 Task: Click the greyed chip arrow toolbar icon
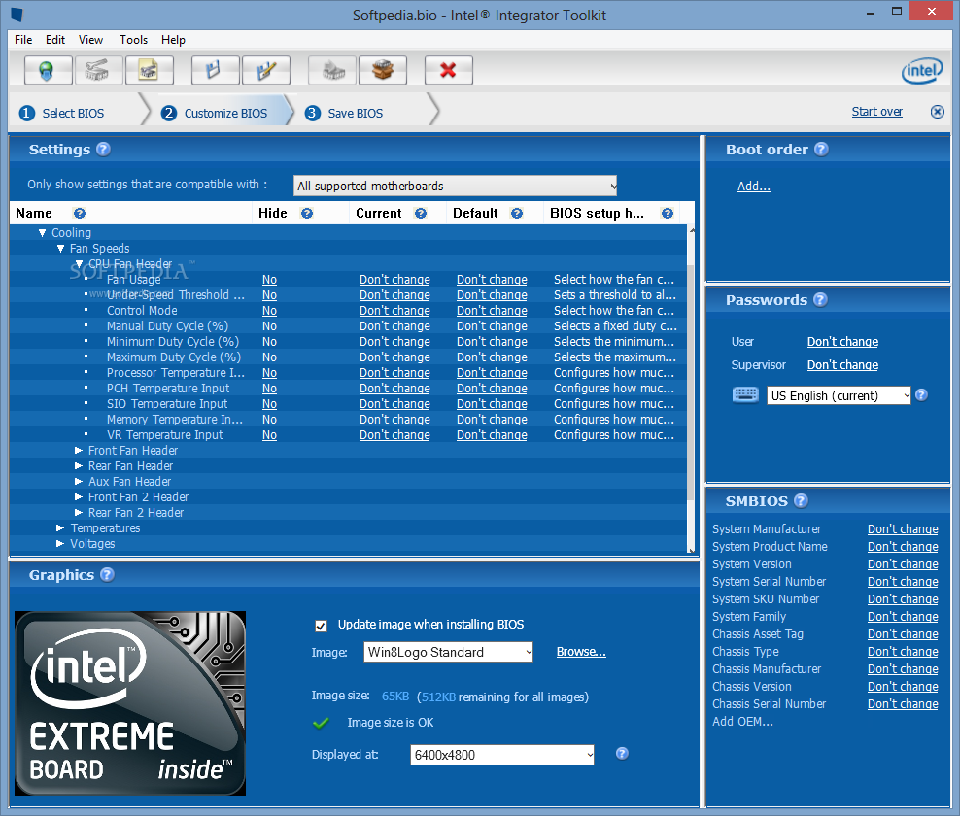pyautogui.click(x=332, y=70)
